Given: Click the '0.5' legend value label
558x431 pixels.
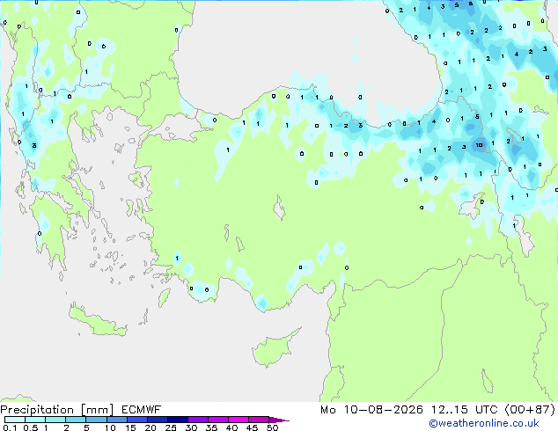Looking at the screenshot, I should (31, 427).
